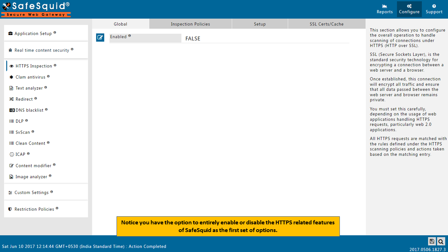
Task: Click the search magnifier icon in footer
Action: pyautogui.click(x=441, y=241)
